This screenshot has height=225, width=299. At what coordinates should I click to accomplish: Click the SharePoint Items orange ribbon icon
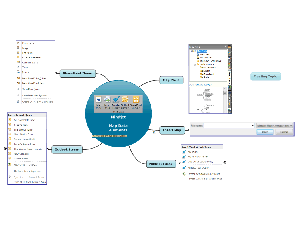click(x=136, y=100)
